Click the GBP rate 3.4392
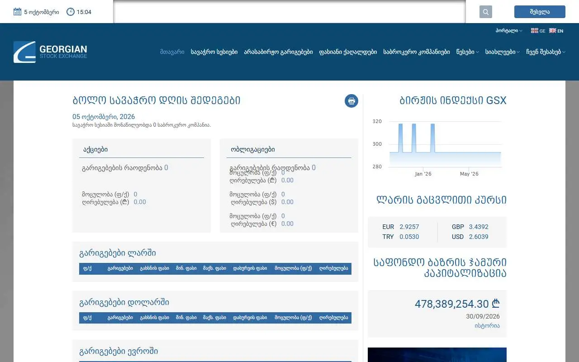The image size is (579, 362). pos(479,227)
